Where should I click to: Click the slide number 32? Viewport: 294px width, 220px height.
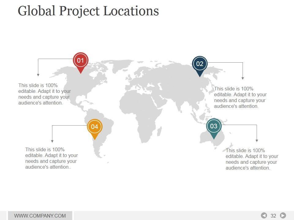point(273,216)
